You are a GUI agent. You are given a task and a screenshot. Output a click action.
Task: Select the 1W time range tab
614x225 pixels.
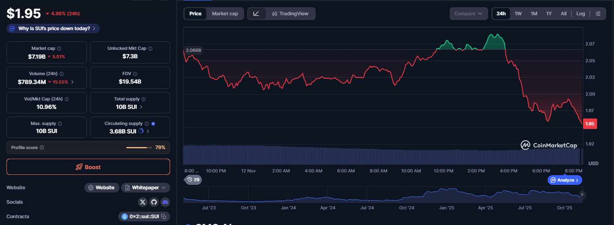[x=518, y=14]
